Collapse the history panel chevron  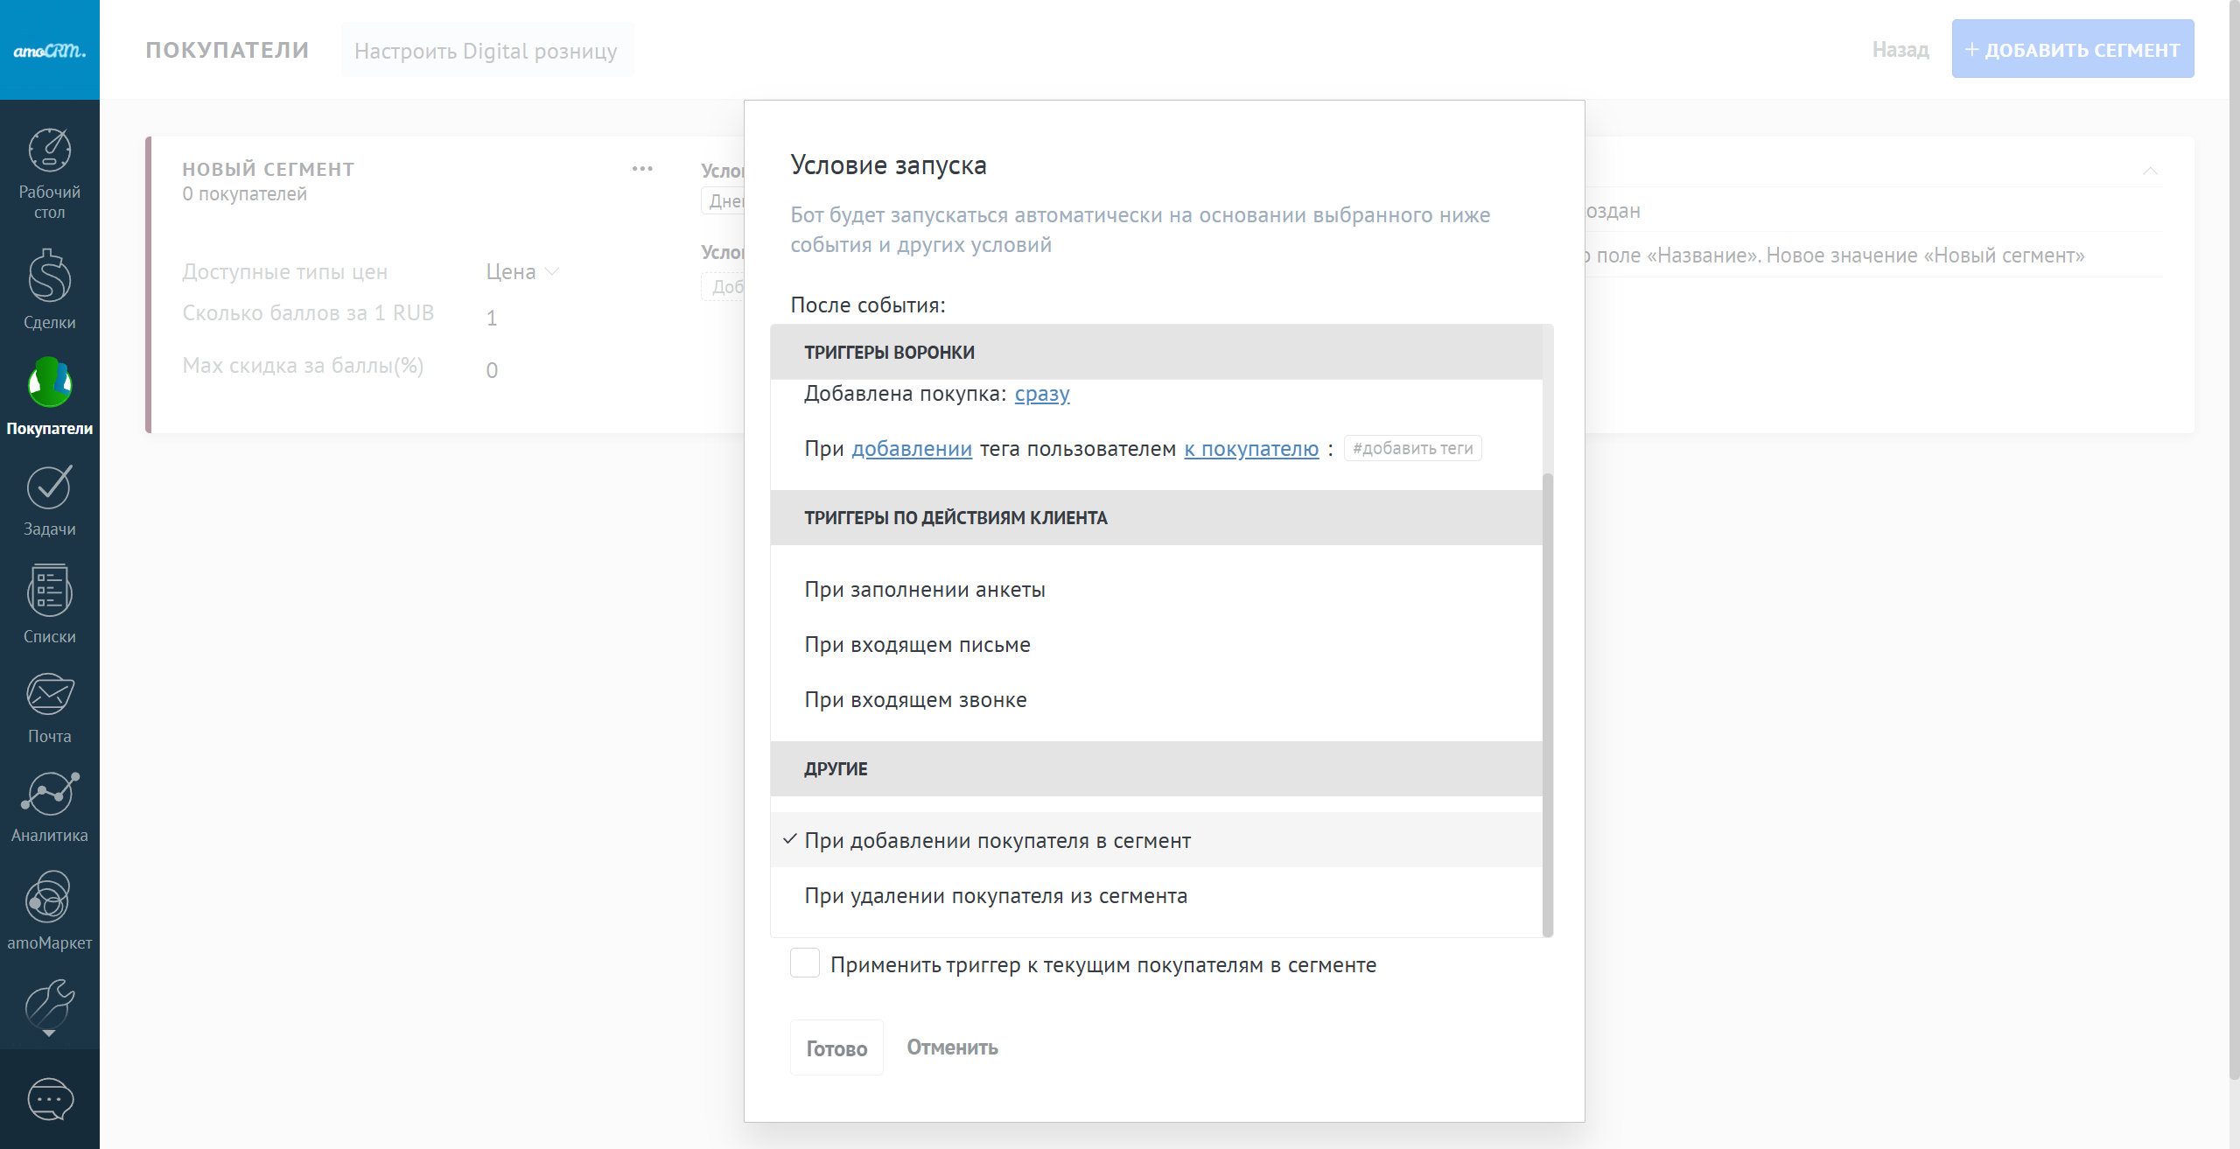coord(2150,171)
